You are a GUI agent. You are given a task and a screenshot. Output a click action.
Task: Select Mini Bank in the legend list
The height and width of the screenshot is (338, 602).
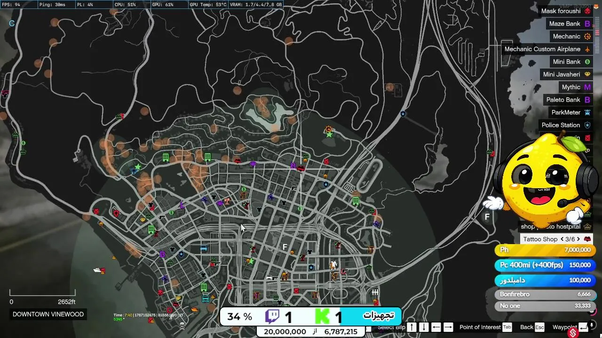pos(571,61)
